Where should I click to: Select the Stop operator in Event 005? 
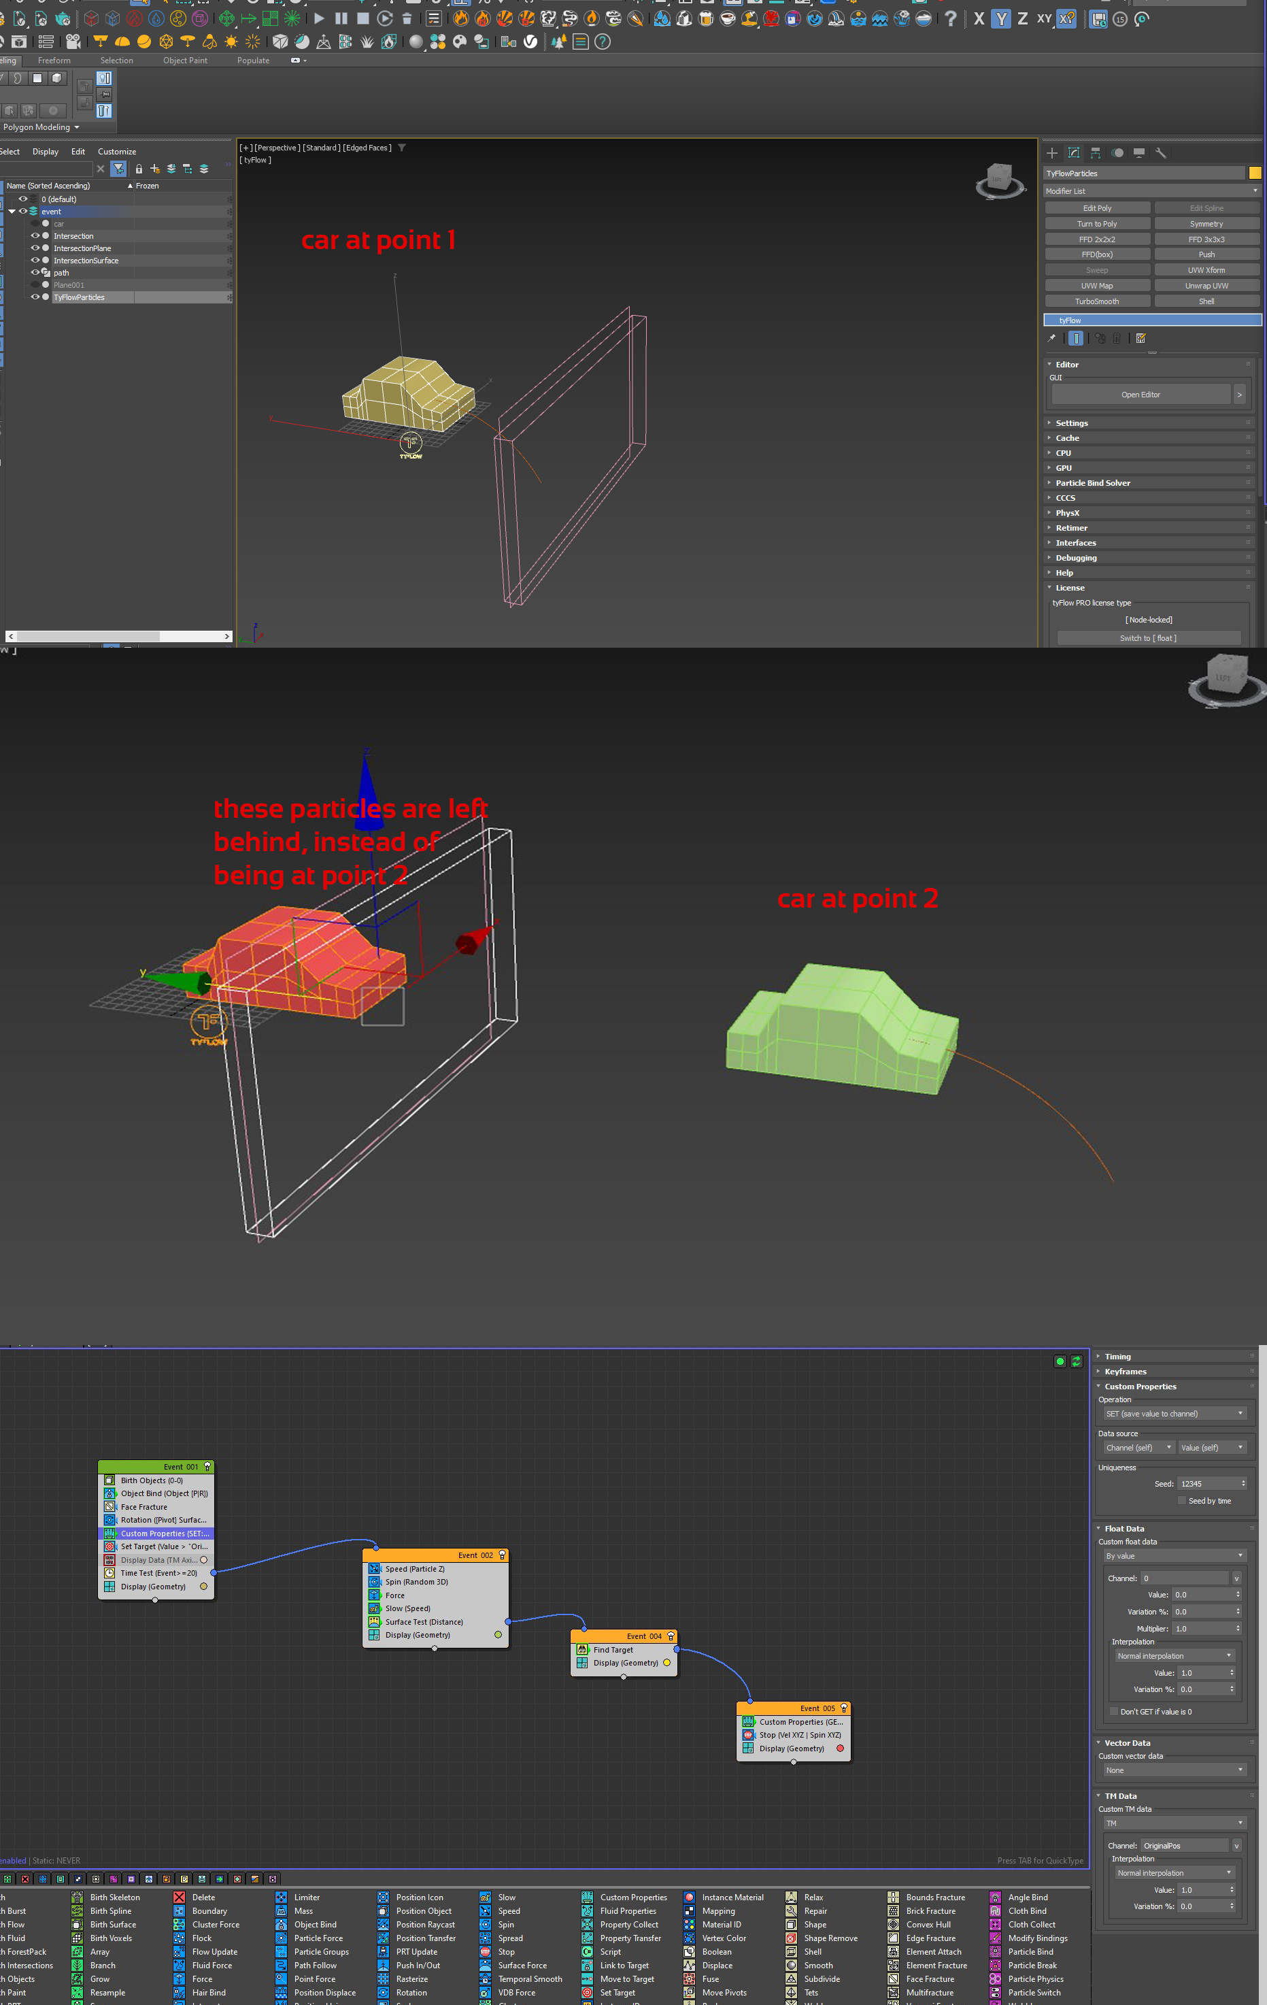click(799, 1735)
